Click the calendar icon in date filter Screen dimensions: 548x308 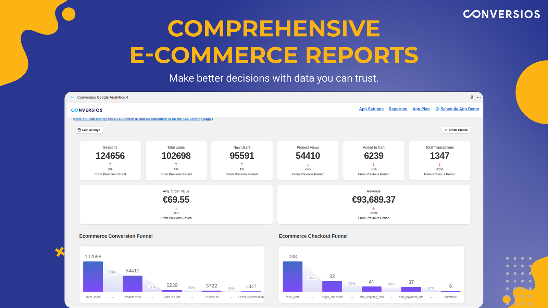coord(79,130)
